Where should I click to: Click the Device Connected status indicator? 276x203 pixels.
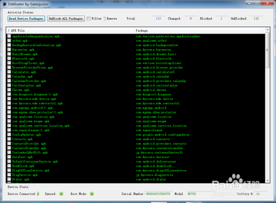point(38,194)
